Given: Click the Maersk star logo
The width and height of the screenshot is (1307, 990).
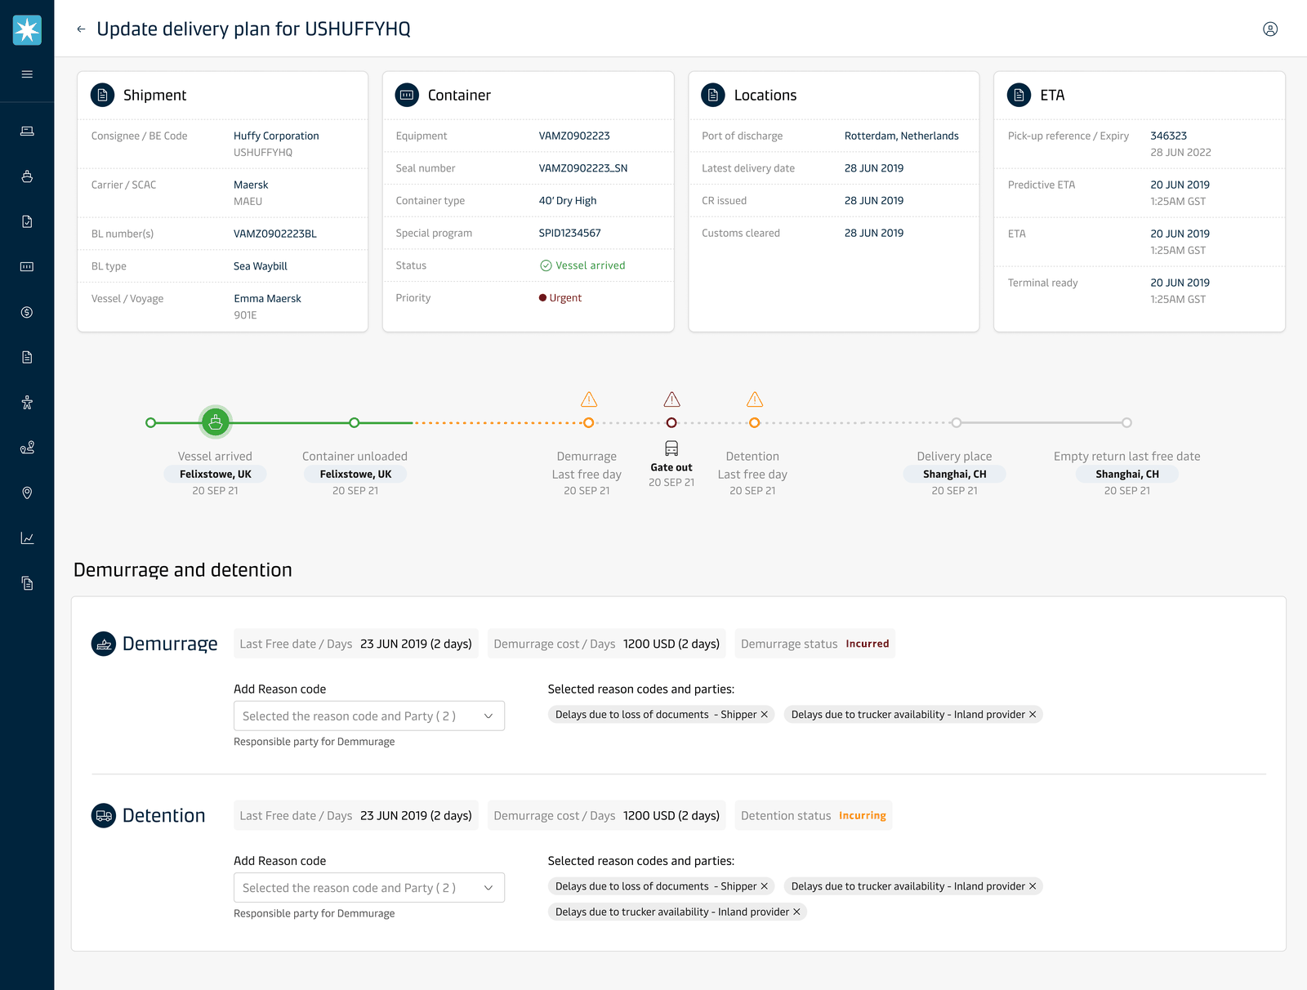Looking at the screenshot, I should (x=27, y=30).
